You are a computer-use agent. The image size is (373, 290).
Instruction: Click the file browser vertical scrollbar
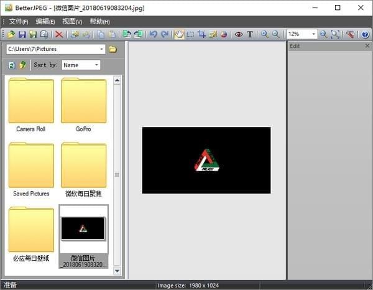117,174
